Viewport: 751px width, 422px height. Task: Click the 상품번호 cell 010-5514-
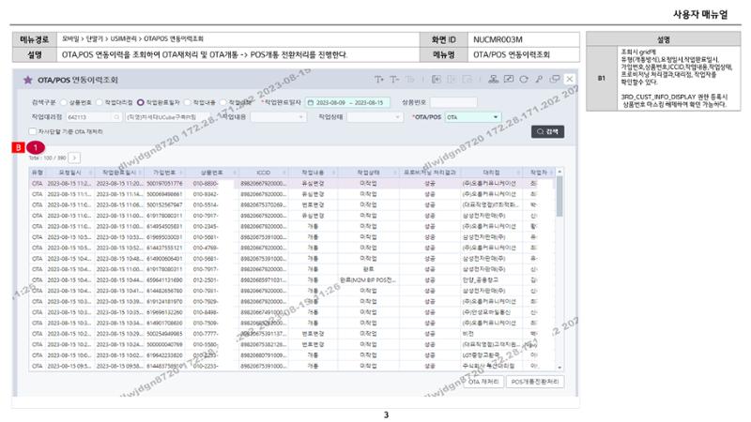click(211, 204)
